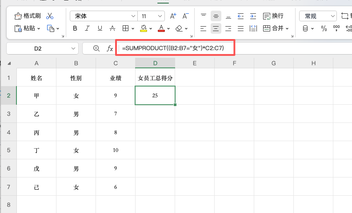Click the cell containing 10
The image size is (352, 213).
coord(116,150)
